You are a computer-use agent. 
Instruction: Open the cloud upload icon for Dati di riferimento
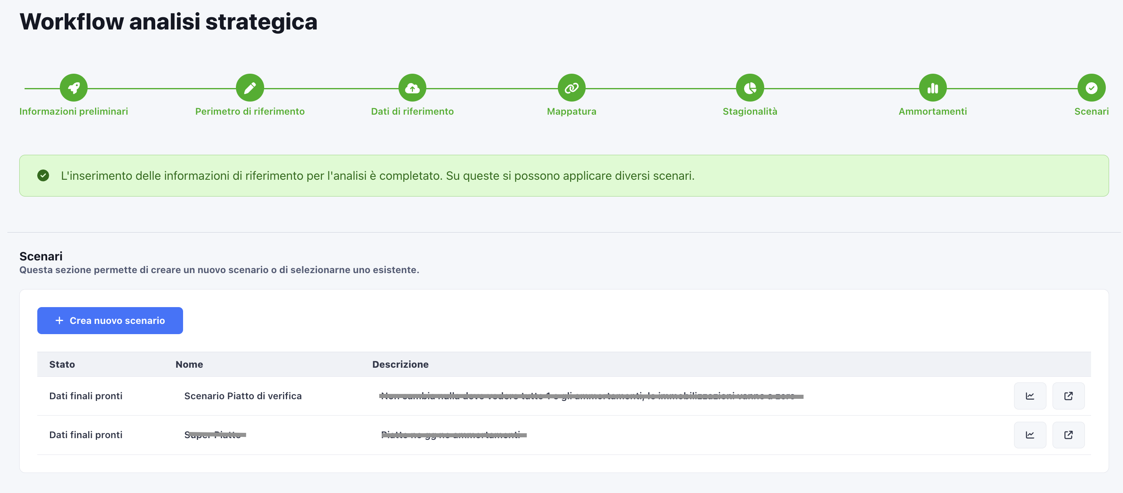pos(412,87)
